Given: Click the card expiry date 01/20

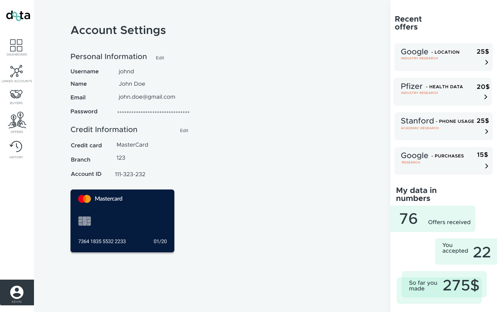Looking at the screenshot, I should pyautogui.click(x=160, y=242).
